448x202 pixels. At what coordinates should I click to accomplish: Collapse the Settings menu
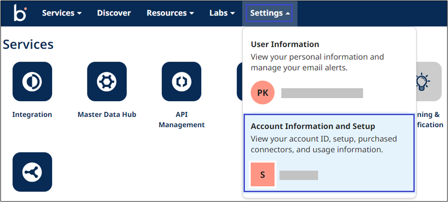pos(270,13)
